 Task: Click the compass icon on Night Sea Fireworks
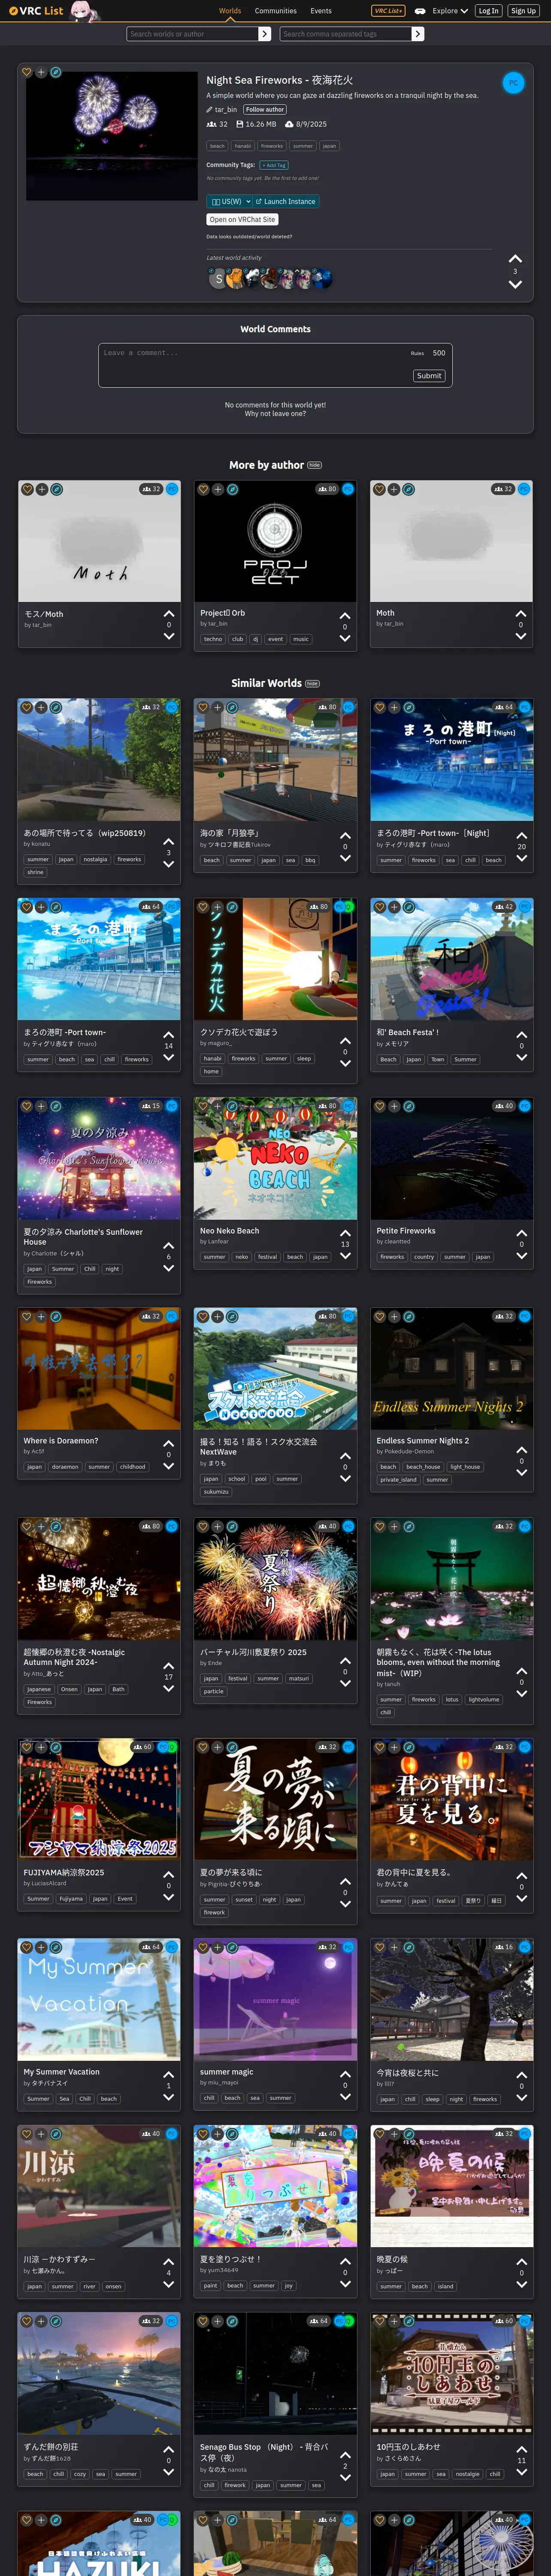56,72
